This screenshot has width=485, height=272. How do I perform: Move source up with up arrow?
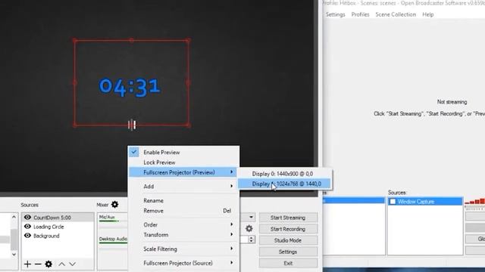coord(62,264)
